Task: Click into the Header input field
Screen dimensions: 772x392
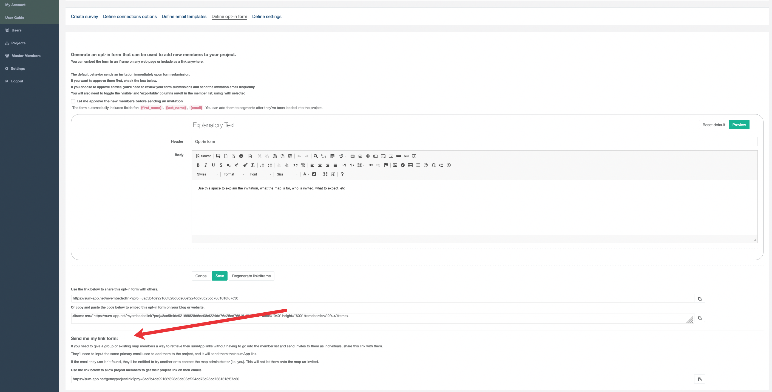Action: coord(474,142)
